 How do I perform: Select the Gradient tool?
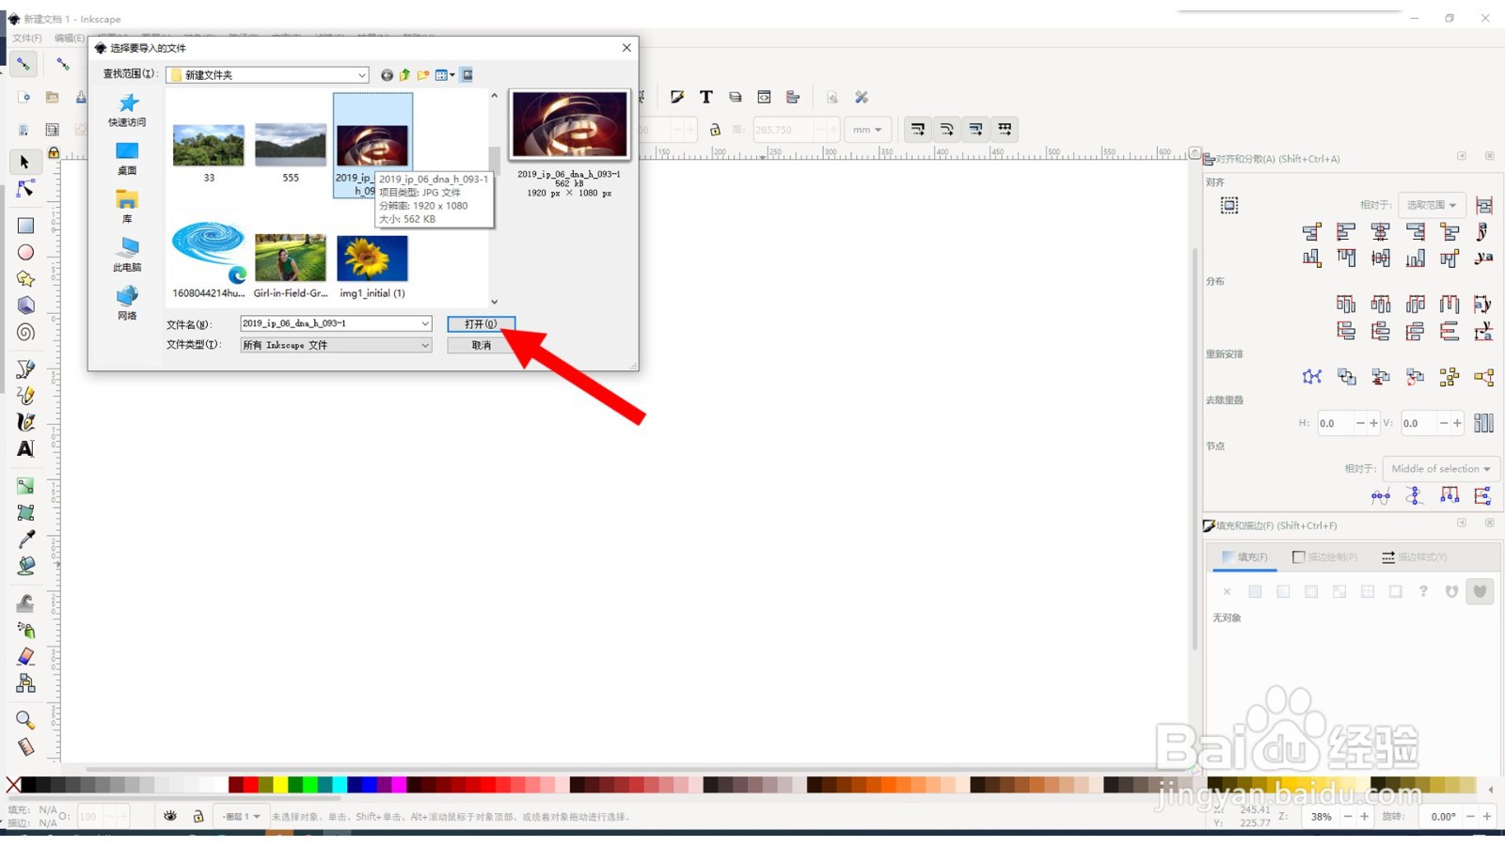pyautogui.click(x=25, y=486)
